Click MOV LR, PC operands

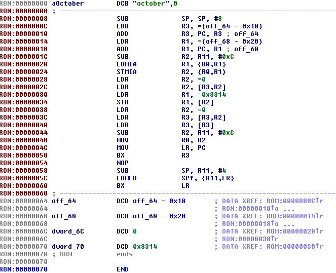click(194, 148)
